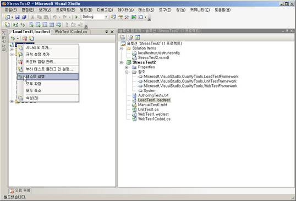296x201 pixels.
Task: Open the active files dropdown arrow next to the tab close
Action: (x=107, y=32)
